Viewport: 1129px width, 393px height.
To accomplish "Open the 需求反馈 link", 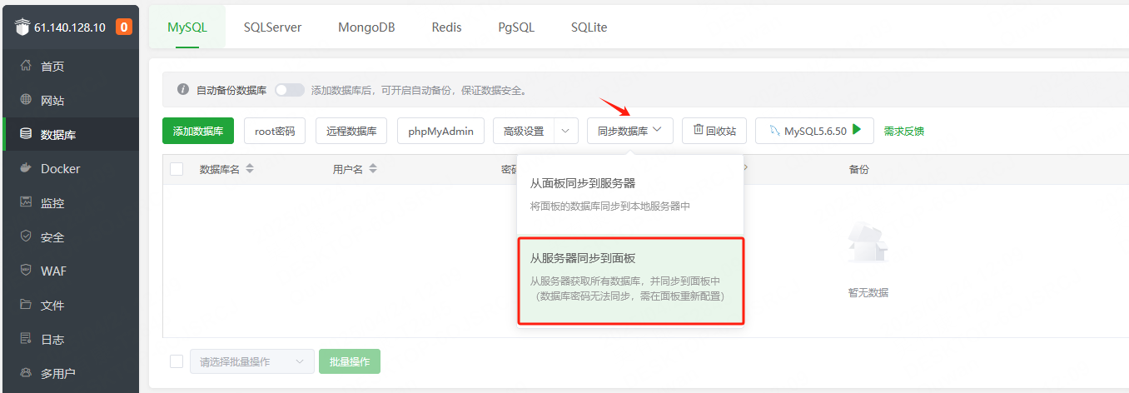I will pos(904,131).
